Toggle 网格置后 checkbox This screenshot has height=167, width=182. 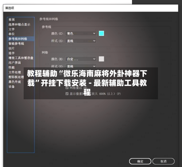pyautogui.click(x=67, y=88)
